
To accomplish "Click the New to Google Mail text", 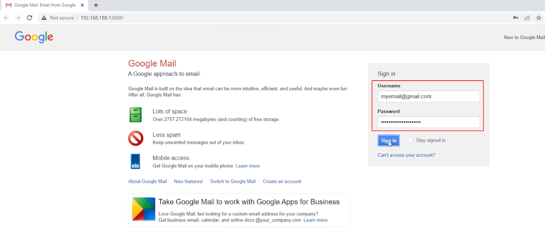I will 524,37.
